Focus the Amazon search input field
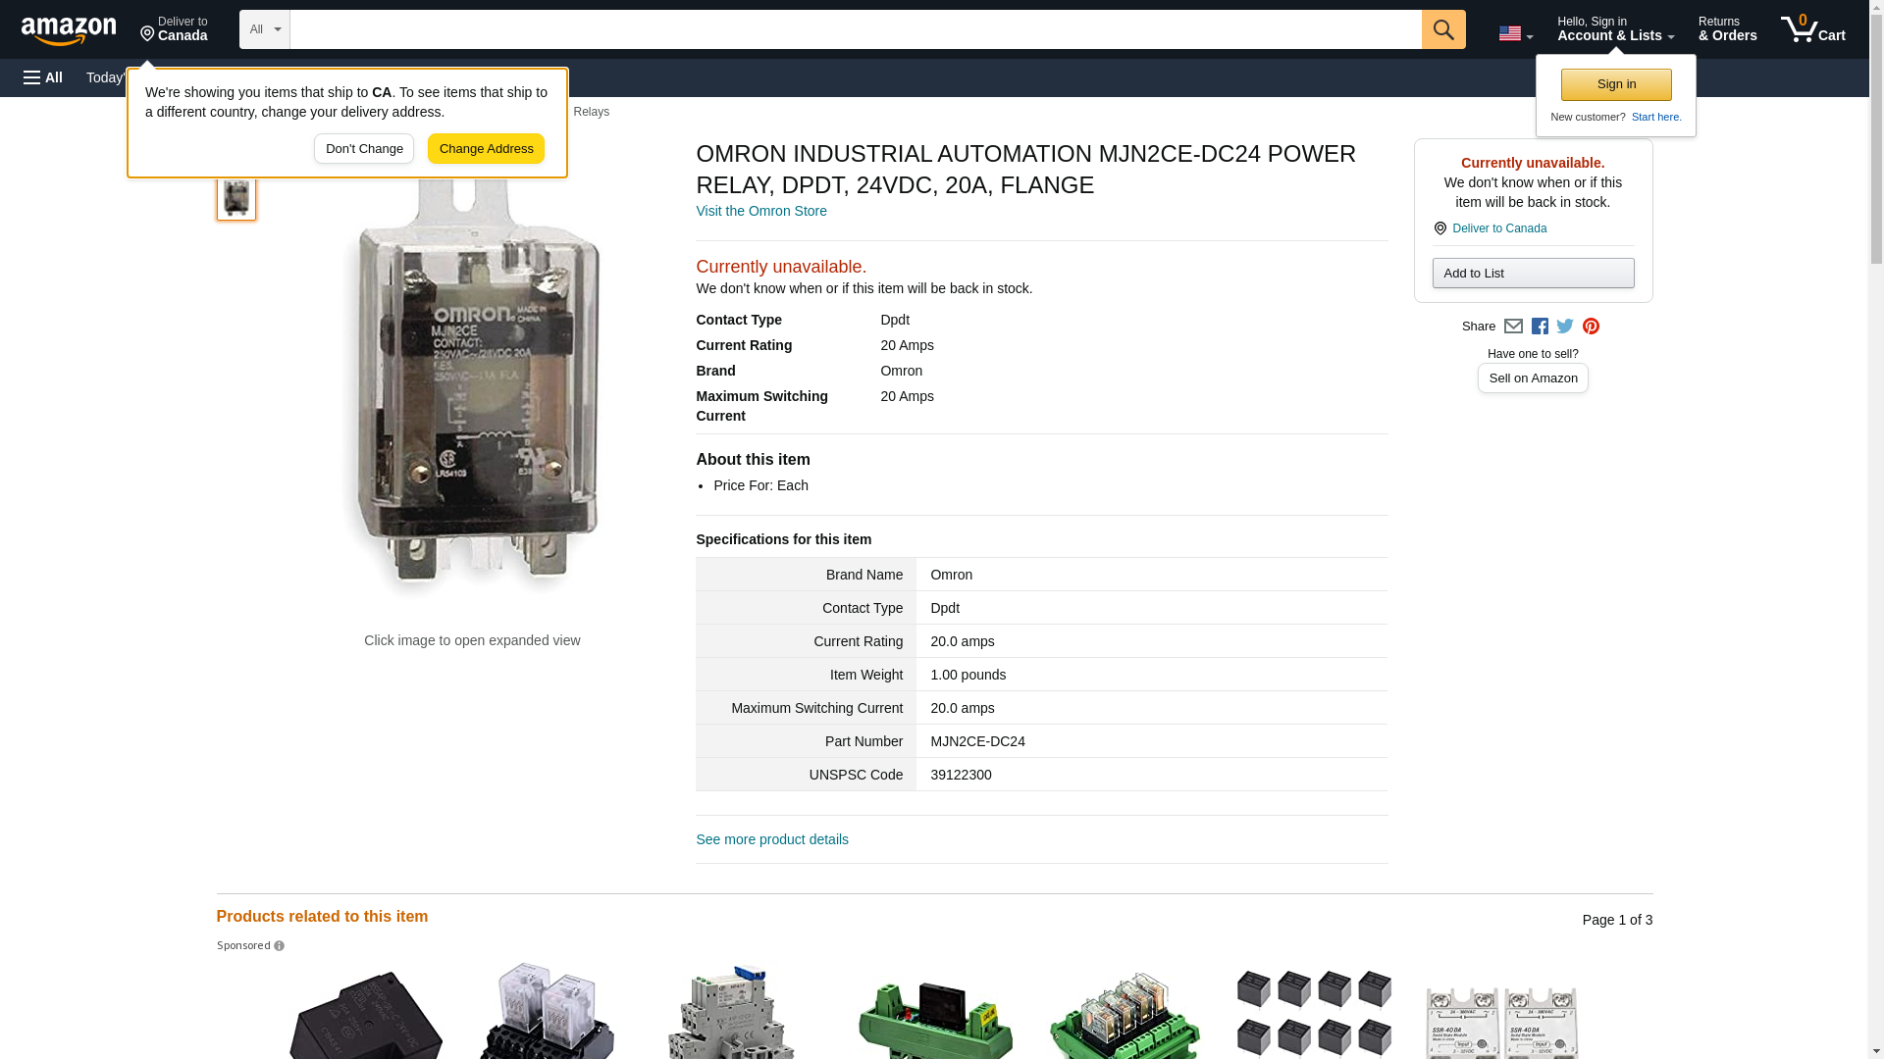This screenshot has width=1884, height=1059. pos(854,29)
